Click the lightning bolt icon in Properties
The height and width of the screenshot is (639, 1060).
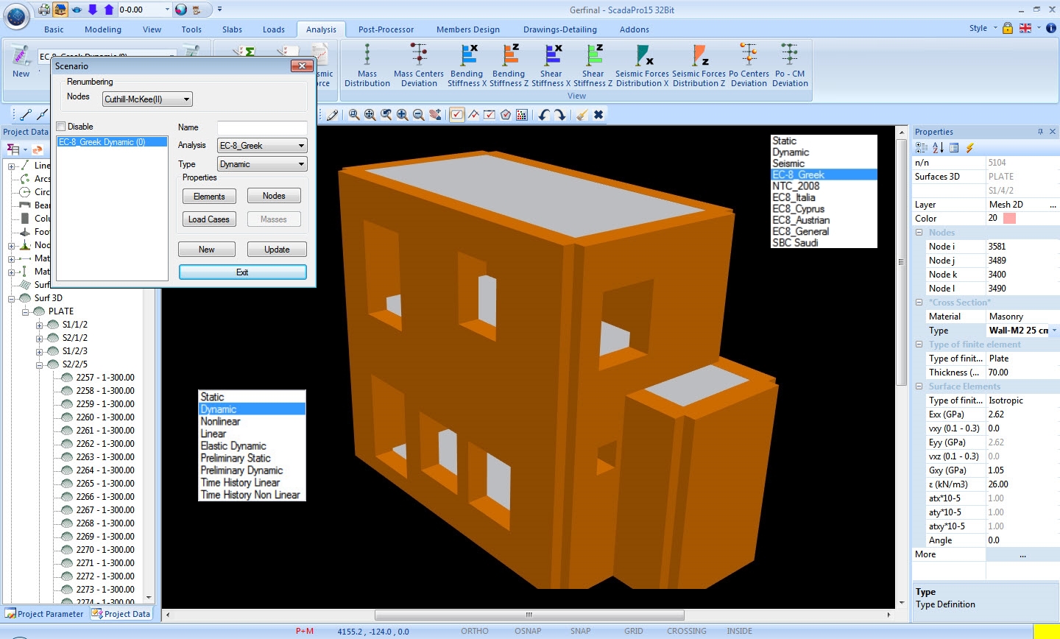(x=969, y=148)
